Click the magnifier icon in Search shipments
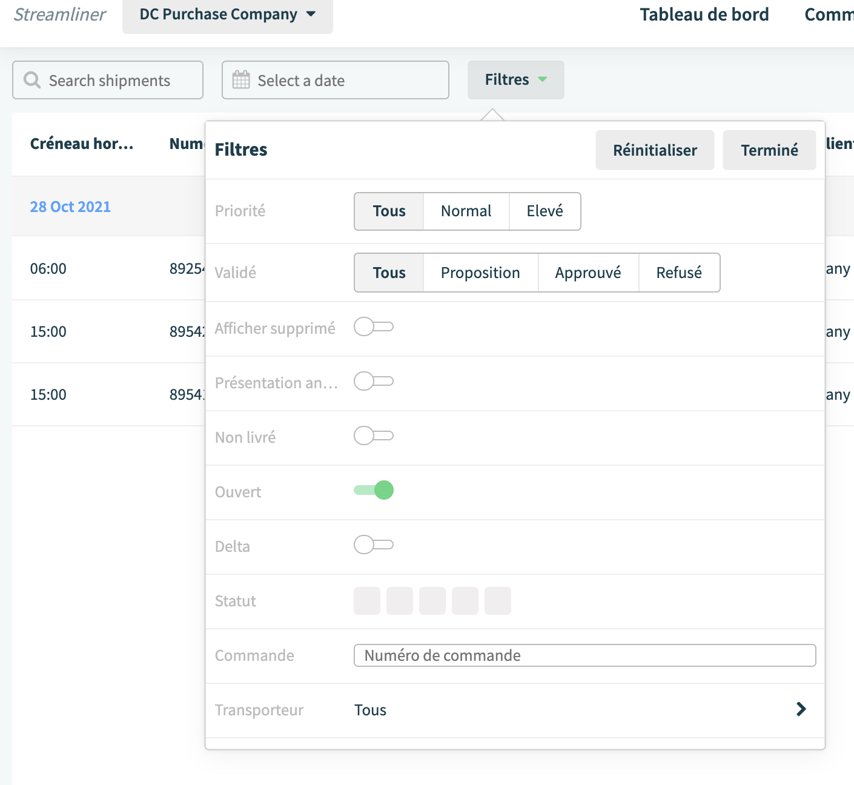 pos(32,80)
